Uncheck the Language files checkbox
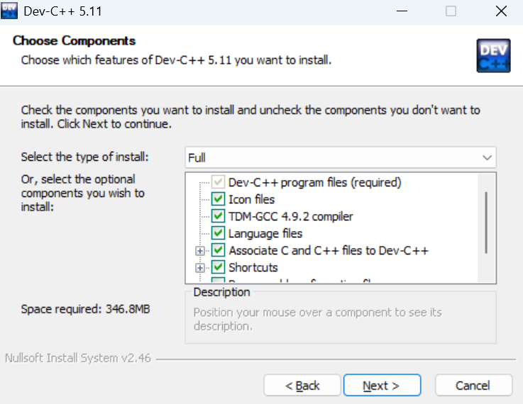Viewport: 523px width, 404px height. pyautogui.click(x=218, y=233)
